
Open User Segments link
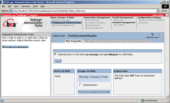(x=95, y=28)
